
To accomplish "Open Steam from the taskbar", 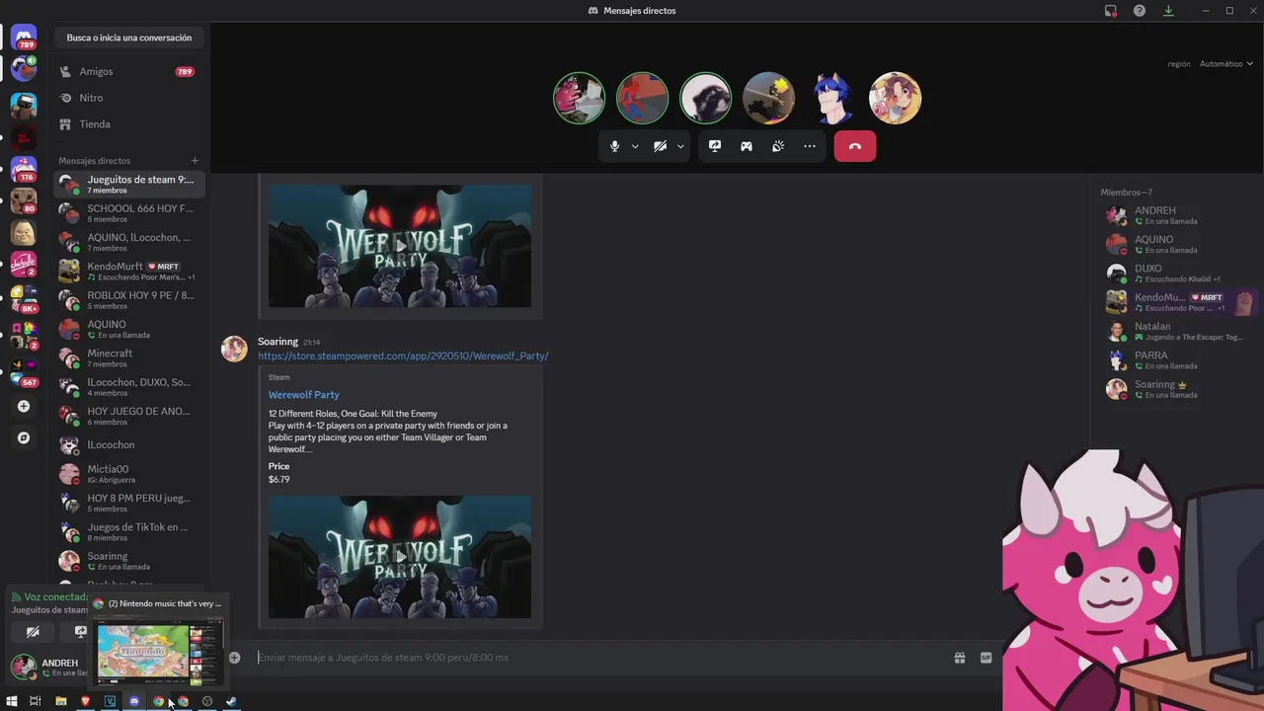I will pyautogui.click(x=231, y=701).
